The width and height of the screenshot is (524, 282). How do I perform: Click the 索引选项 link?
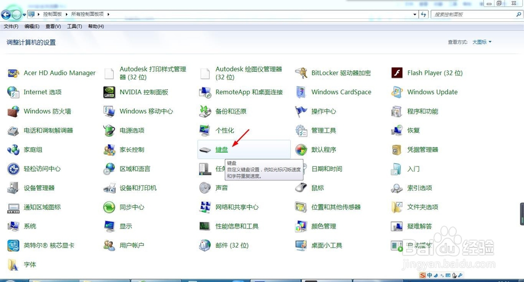[419, 188]
